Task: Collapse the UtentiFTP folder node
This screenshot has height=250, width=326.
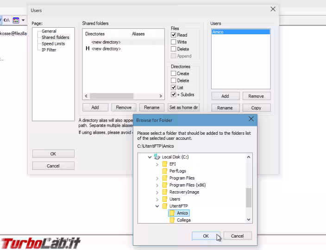Action: 157,206
